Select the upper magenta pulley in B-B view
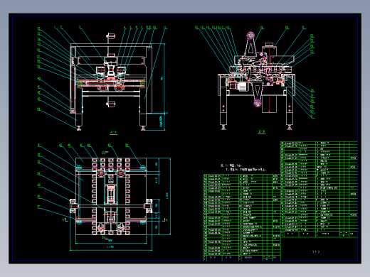Viewport: 370px width, 277px height. coord(250,36)
